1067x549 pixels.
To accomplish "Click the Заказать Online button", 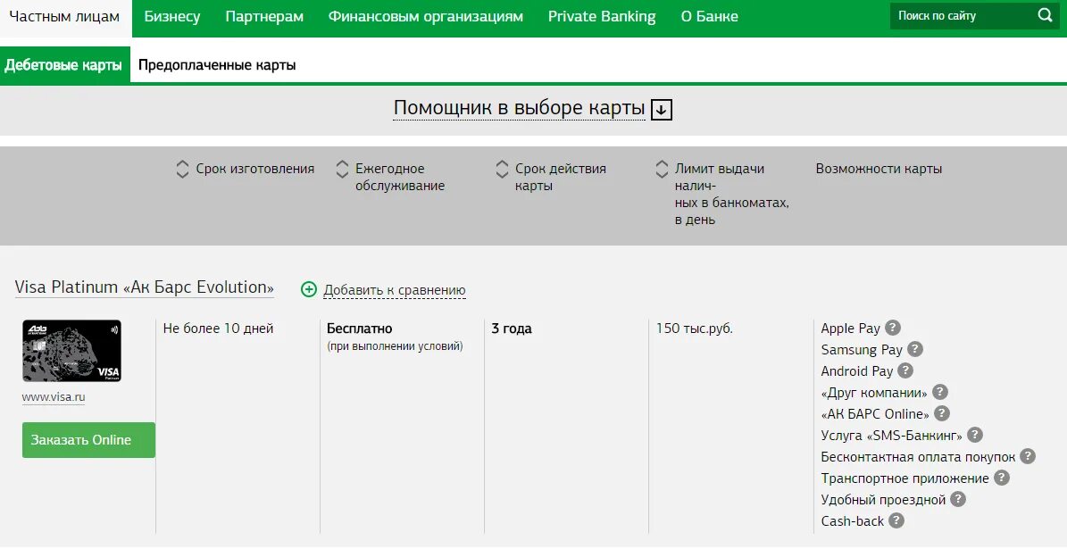I will click(88, 440).
